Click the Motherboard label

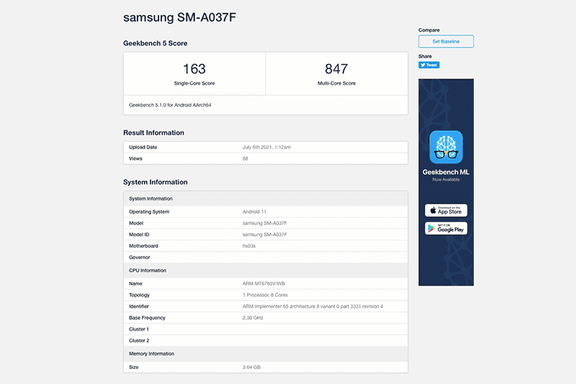pos(143,246)
